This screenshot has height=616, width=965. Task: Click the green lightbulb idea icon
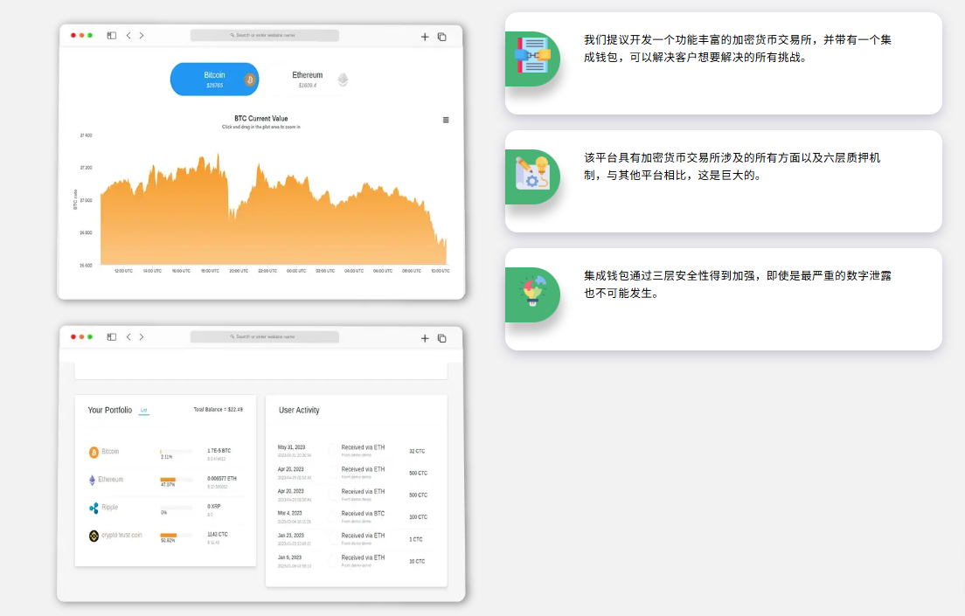pos(531,294)
